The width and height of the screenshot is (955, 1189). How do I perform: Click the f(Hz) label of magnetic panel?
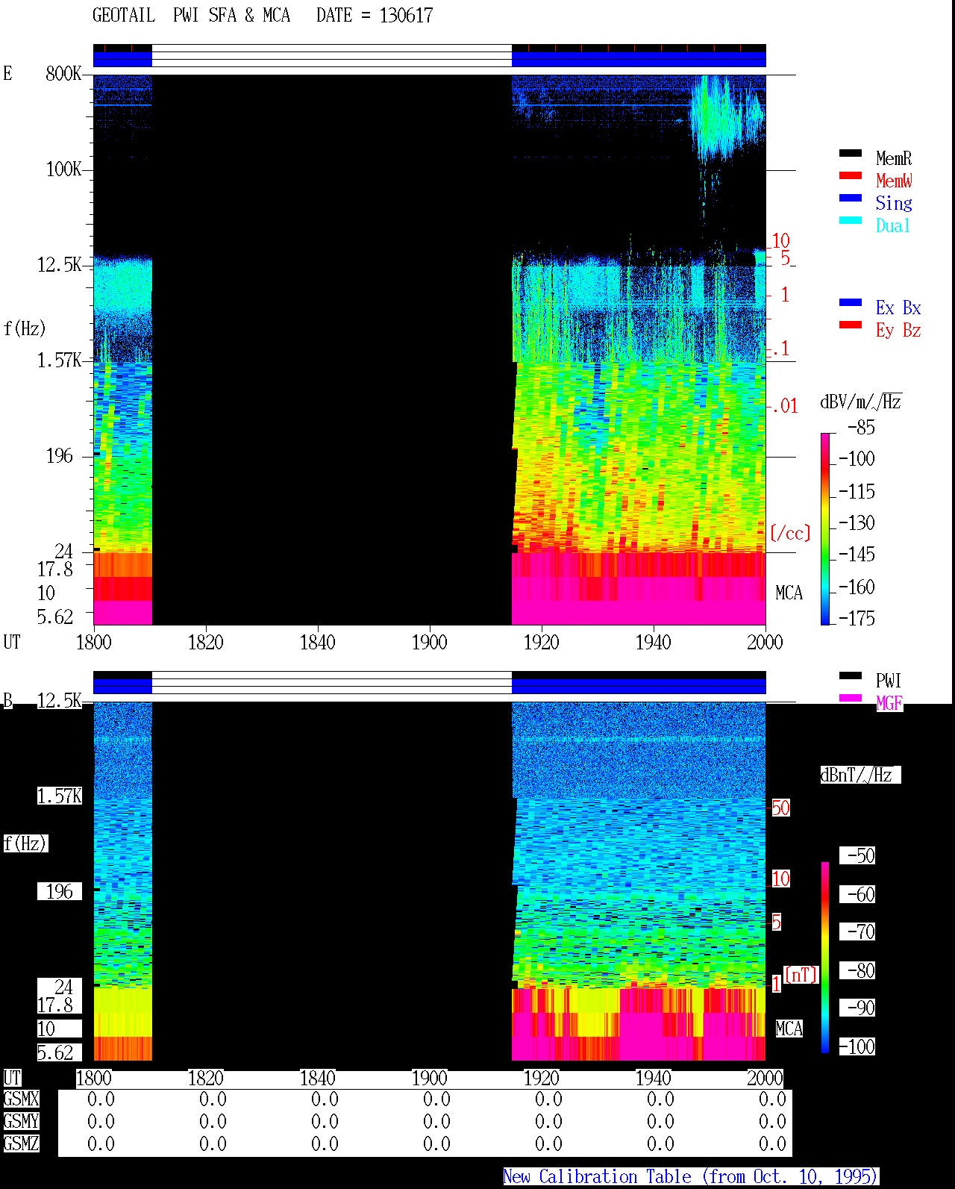[x=25, y=843]
